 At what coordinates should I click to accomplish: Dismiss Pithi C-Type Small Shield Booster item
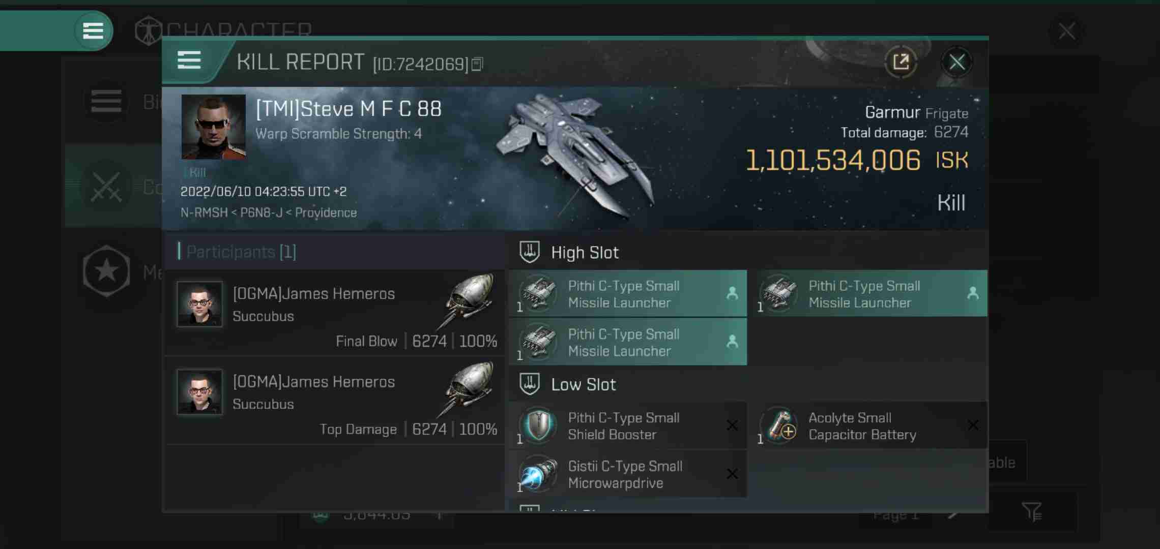731,425
